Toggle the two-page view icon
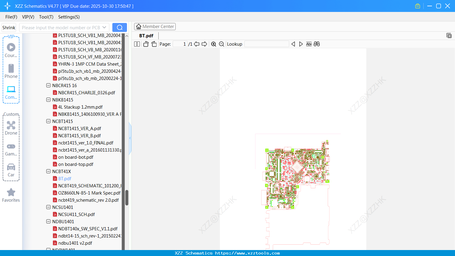 click(137, 44)
